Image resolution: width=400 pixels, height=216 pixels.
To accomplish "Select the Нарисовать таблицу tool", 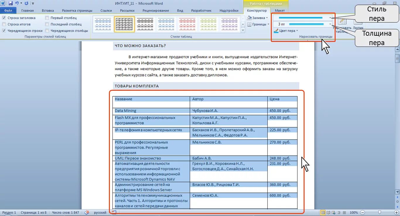I will click(342, 22).
